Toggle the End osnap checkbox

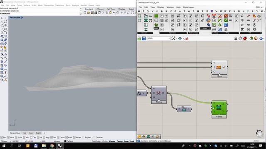coord(2,137)
